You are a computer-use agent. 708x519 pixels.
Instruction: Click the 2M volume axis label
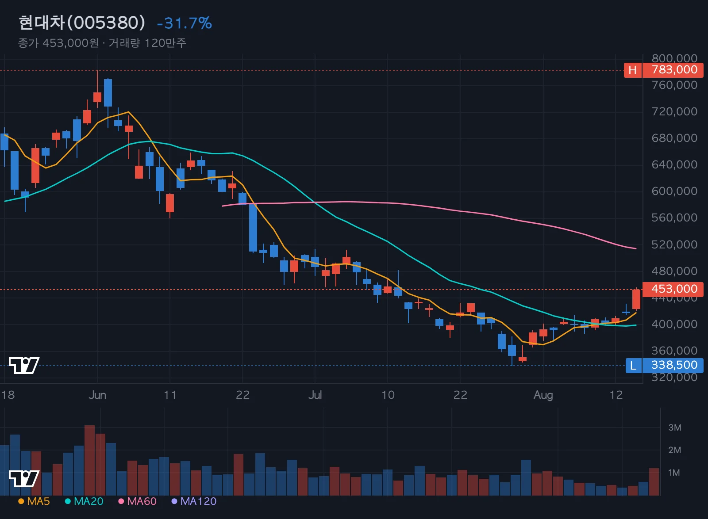pos(674,450)
